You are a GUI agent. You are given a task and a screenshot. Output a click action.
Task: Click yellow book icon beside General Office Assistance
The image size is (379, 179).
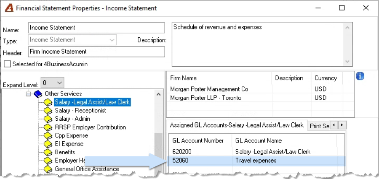click(x=48, y=169)
